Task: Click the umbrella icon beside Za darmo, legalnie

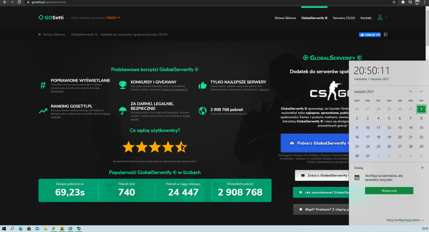Action: pos(123,111)
